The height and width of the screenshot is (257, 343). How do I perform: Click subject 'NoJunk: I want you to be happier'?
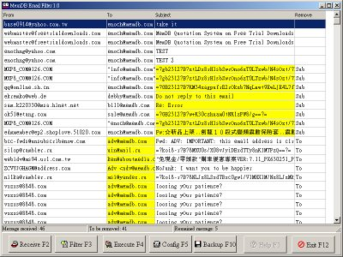pos(224,168)
